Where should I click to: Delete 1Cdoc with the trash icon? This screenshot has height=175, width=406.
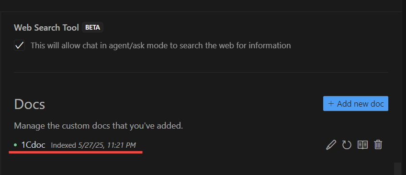coord(378,145)
